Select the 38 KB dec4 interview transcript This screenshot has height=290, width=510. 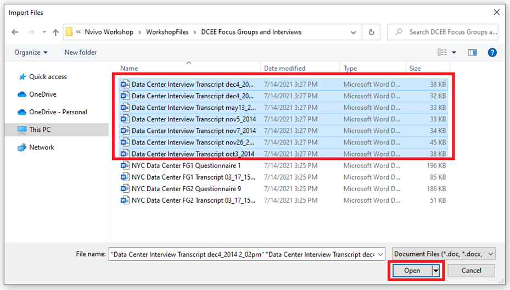coord(283,84)
